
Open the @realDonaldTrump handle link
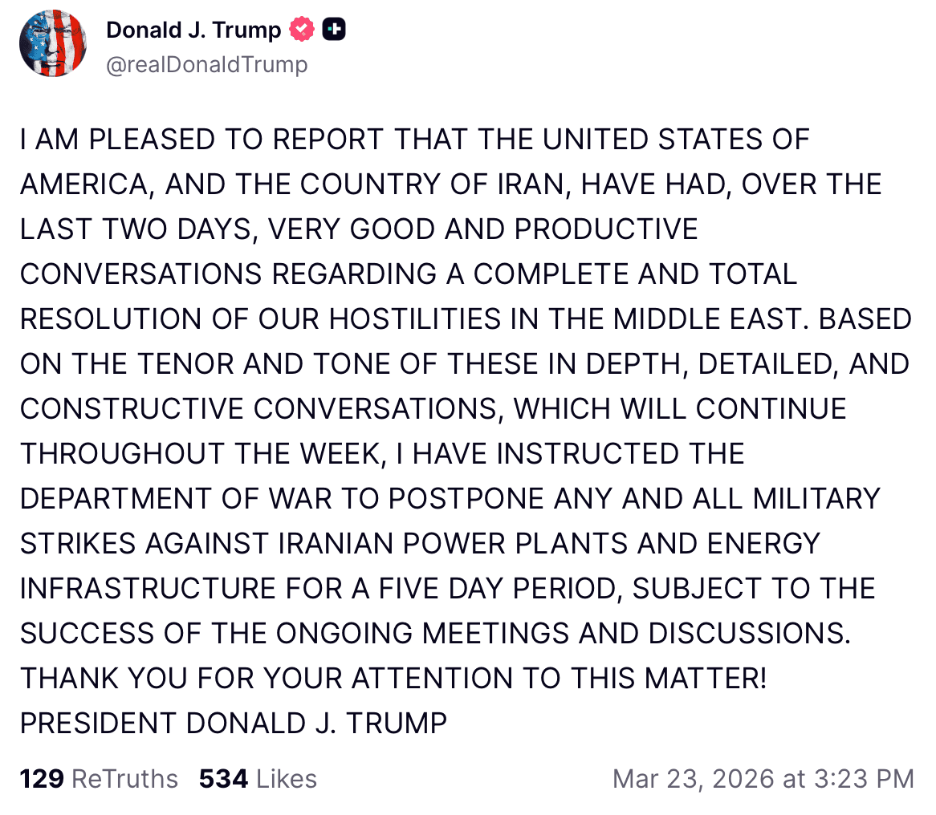[x=206, y=64]
